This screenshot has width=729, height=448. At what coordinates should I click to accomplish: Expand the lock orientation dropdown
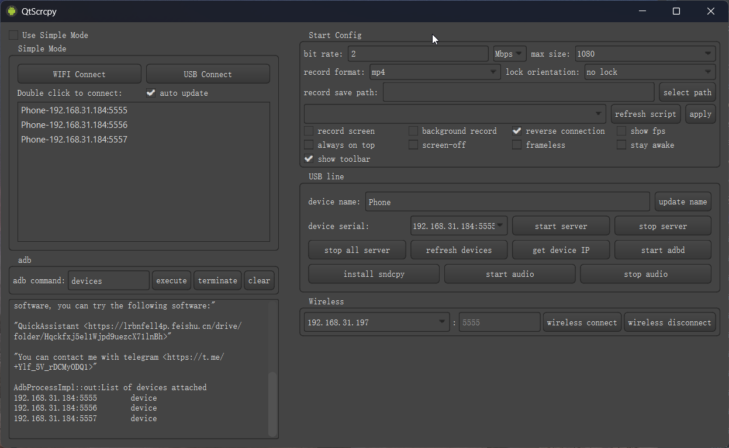tap(650, 72)
